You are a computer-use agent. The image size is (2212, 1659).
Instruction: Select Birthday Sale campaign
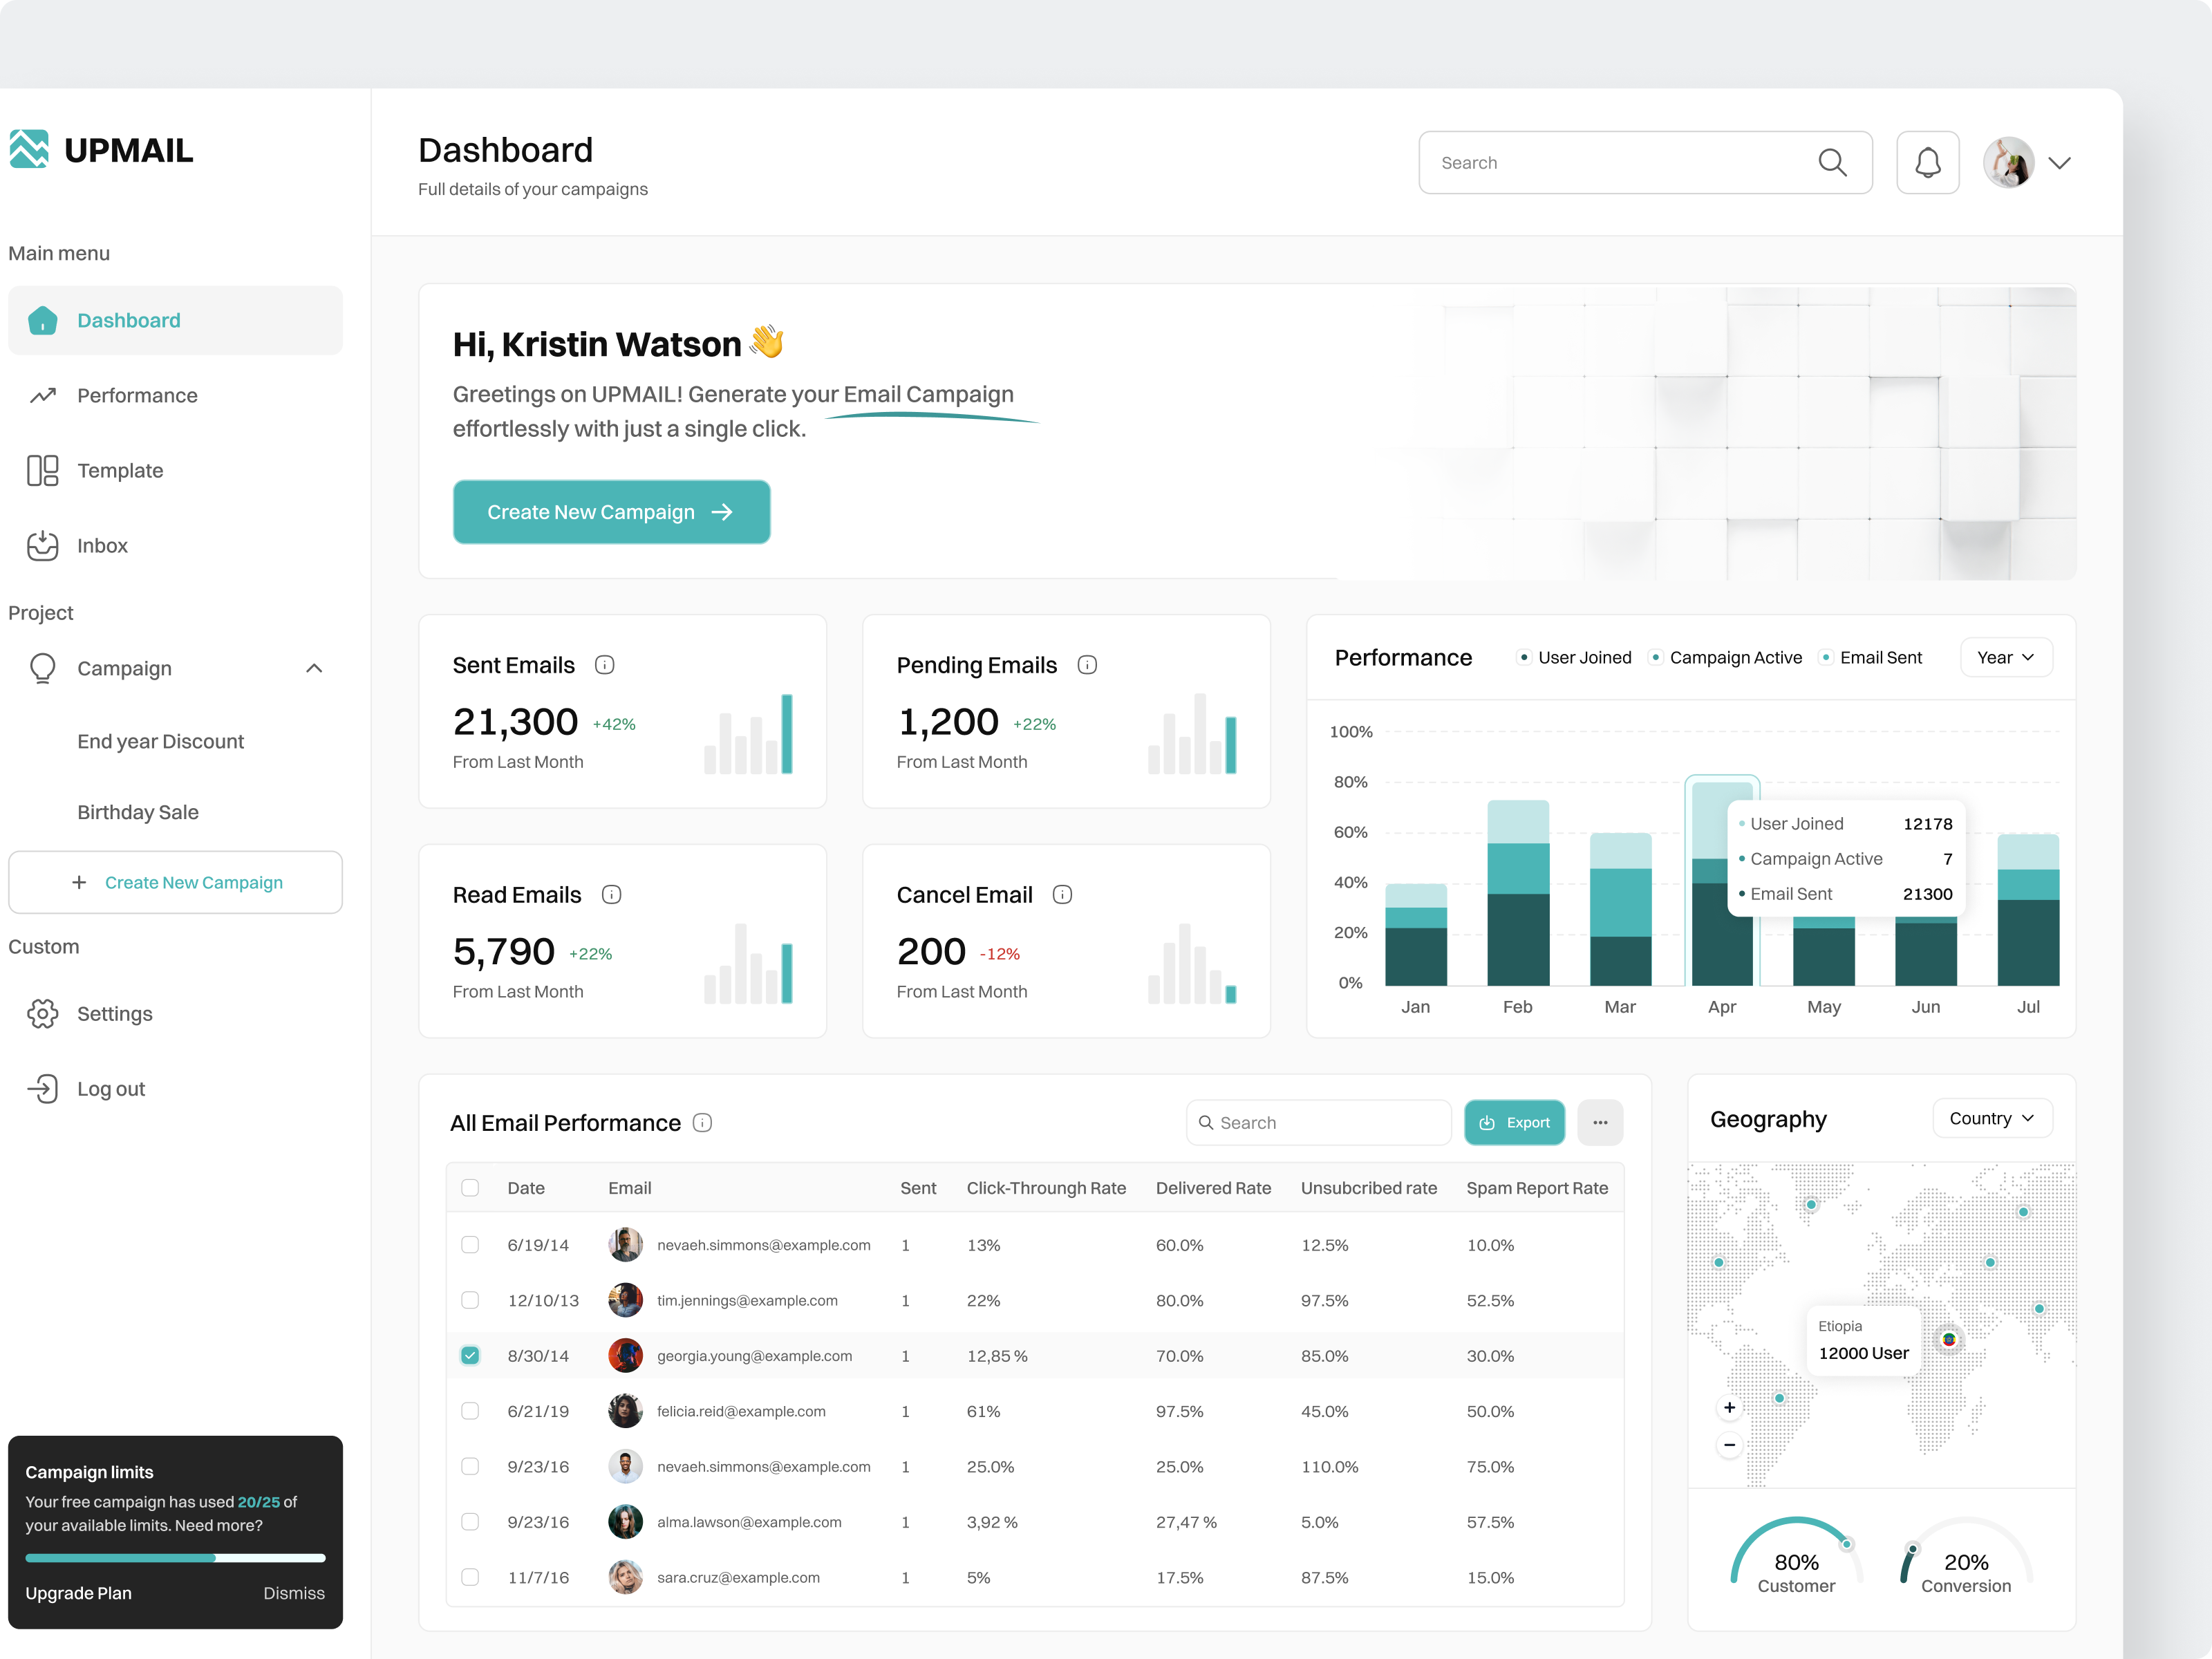click(138, 812)
